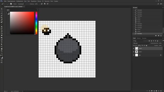The height and width of the screenshot is (92, 164).
Task: Hide layer Слой 2
Action: pos(134,48)
